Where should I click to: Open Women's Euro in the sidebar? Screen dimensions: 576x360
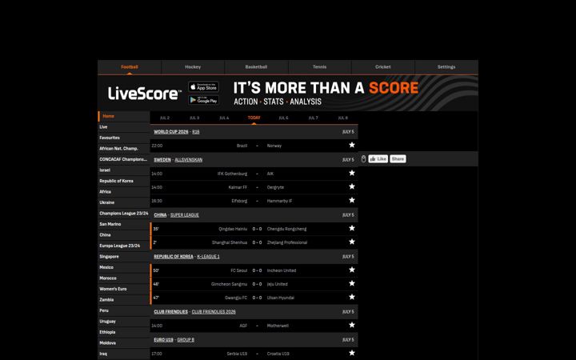pyautogui.click(x=124, y=289)
